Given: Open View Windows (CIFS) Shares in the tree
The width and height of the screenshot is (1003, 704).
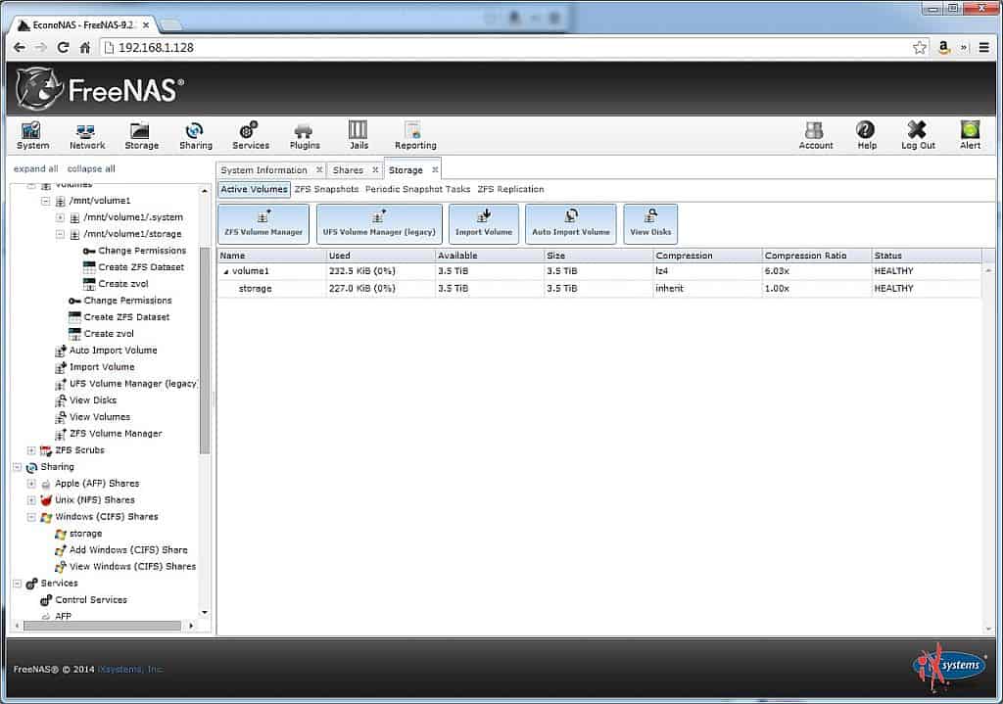Looking at the screenshot, I should [132, 567].
